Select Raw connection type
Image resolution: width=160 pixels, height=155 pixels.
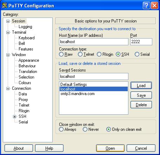66,54
